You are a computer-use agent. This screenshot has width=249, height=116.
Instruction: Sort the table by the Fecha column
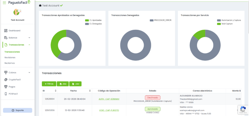coord(90,91)
